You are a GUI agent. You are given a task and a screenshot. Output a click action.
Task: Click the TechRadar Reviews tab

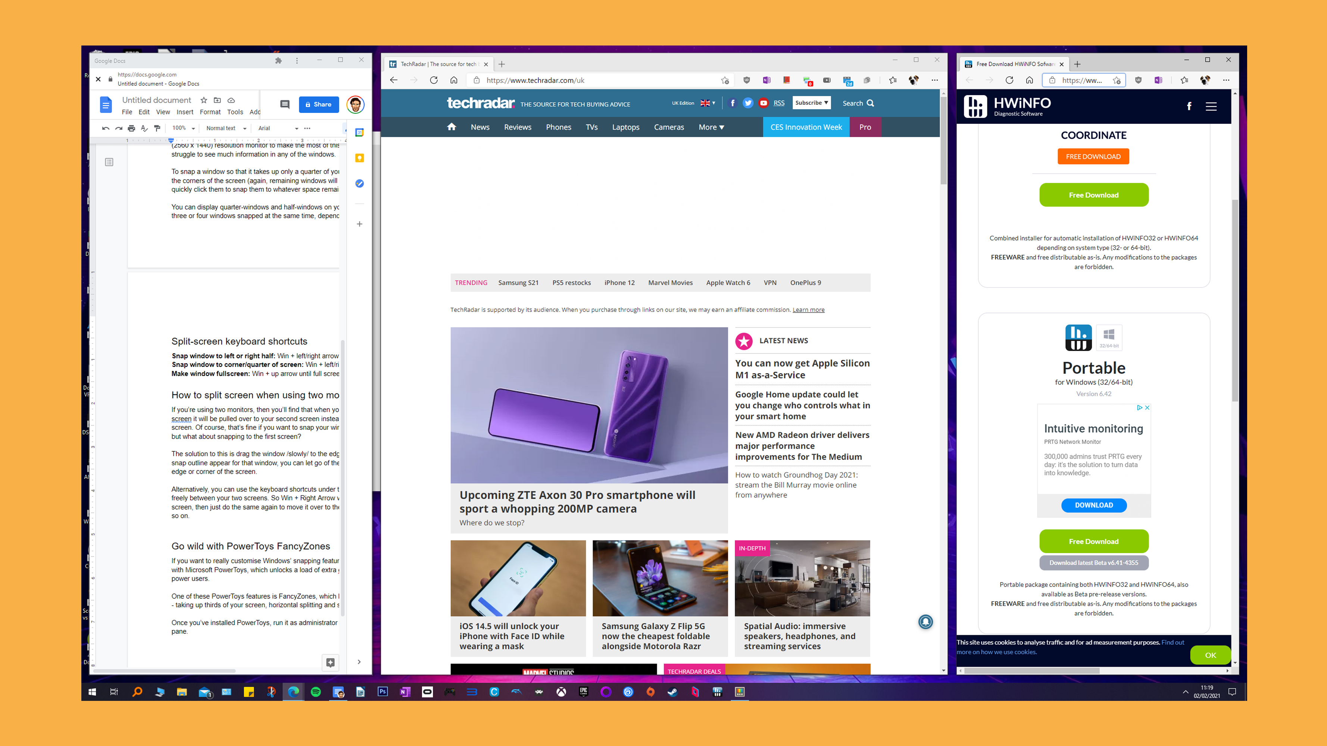coord(517,126)
